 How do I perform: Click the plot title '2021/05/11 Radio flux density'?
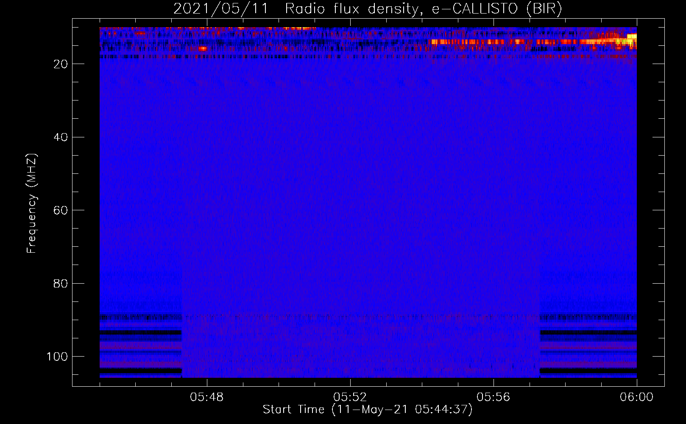[x=296, y=9]
